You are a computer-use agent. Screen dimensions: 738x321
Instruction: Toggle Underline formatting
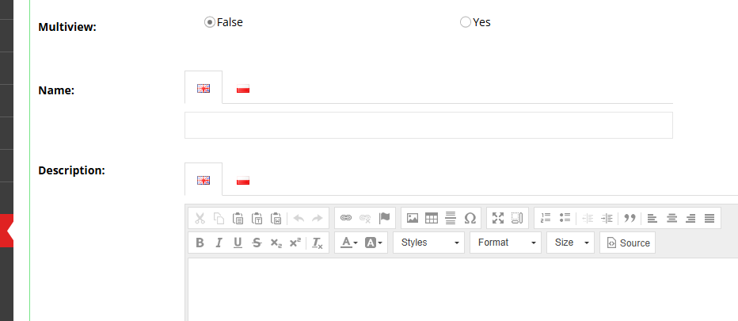238,243
